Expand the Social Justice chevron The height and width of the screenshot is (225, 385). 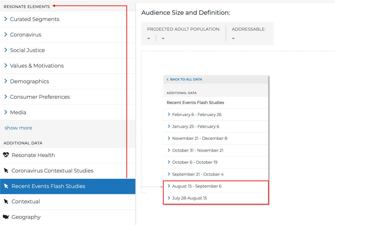[x=6, y=50]
